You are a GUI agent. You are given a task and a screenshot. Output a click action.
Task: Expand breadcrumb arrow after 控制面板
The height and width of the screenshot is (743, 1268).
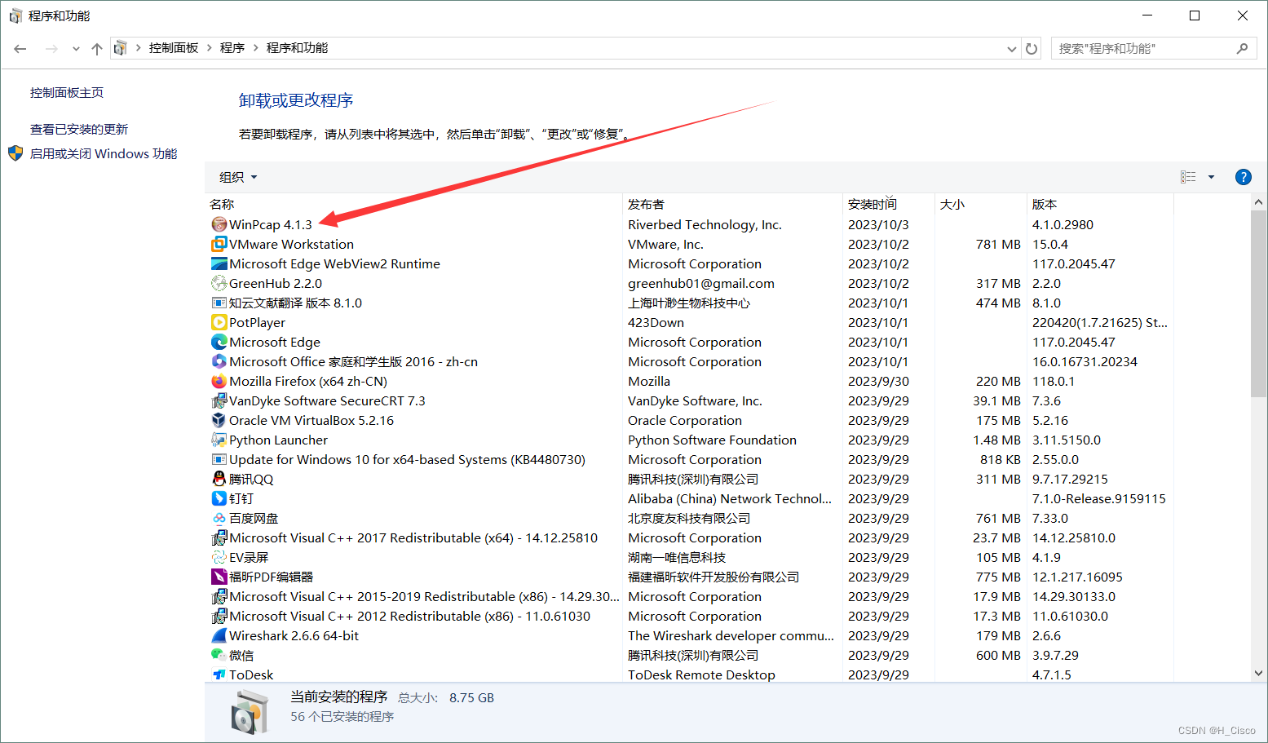(210, 48)
